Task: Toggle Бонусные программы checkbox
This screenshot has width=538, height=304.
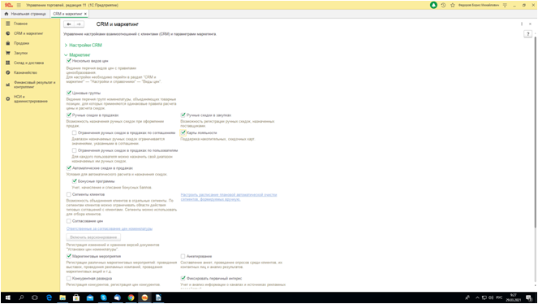Action: [x=74, y=181]
